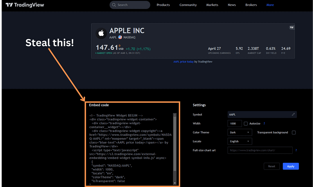Open the Products menu
This screenshot has width=313, height=187.
[163, 5]
